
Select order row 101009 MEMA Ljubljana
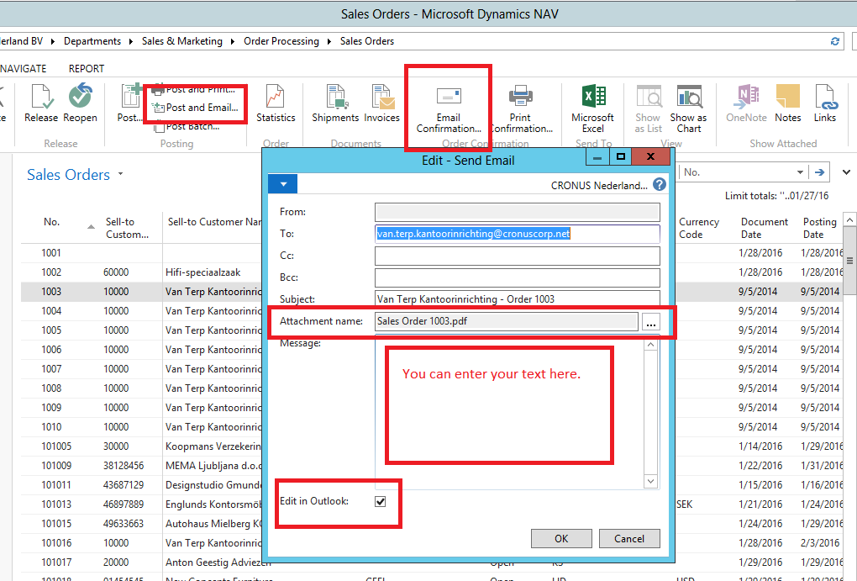(141, 466)
